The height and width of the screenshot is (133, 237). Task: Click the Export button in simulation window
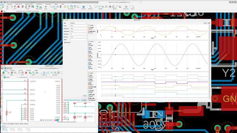coord(205,23)
